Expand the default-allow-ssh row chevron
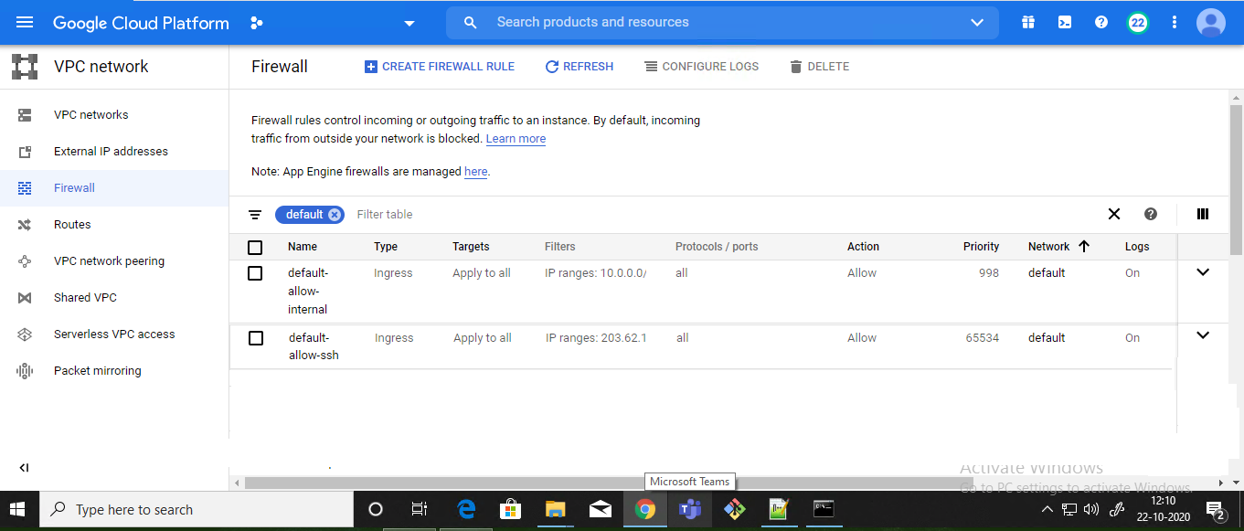1244x531 pixels. click(x=1203, y=335)
